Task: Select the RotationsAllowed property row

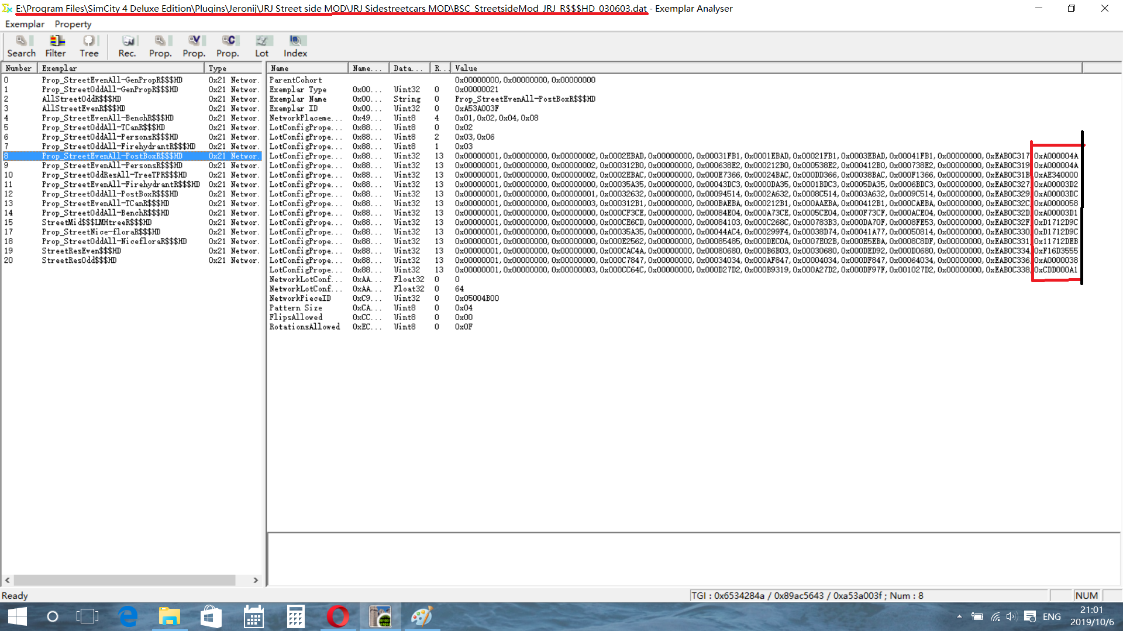Action: pos(674,327)
